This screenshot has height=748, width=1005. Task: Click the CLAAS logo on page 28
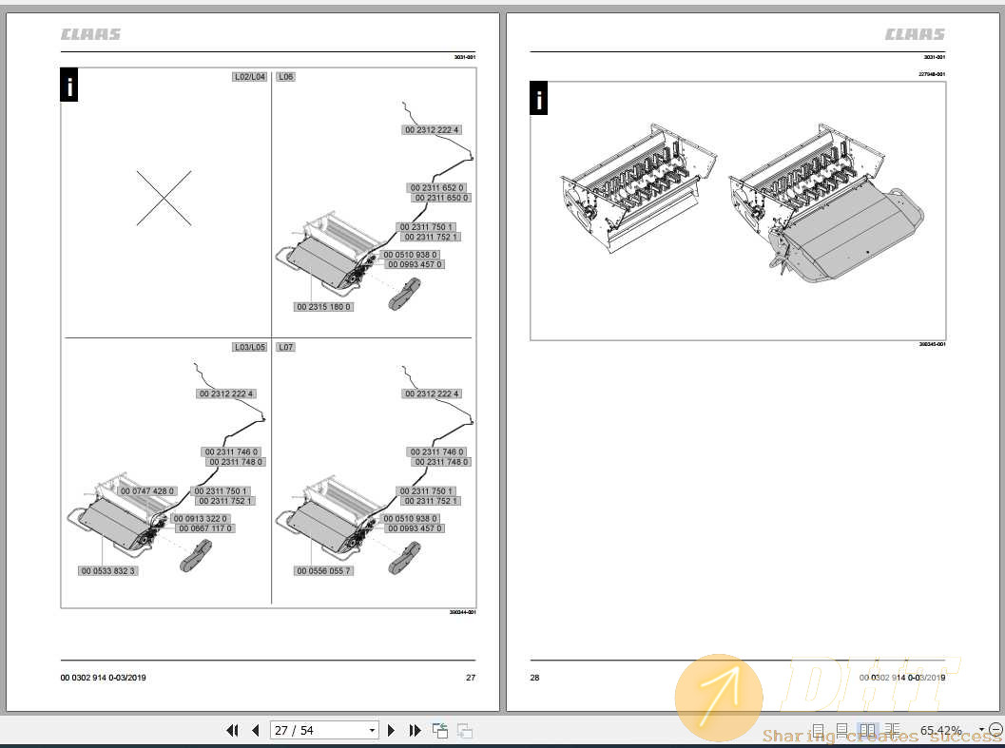tap(915, 34)
